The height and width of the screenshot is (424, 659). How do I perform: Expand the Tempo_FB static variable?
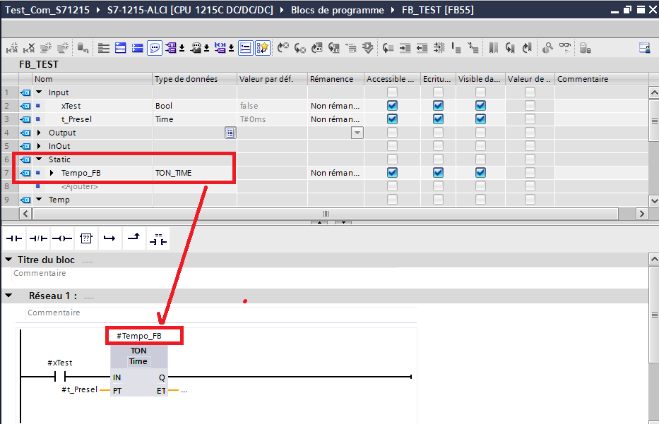coord(52,173)
